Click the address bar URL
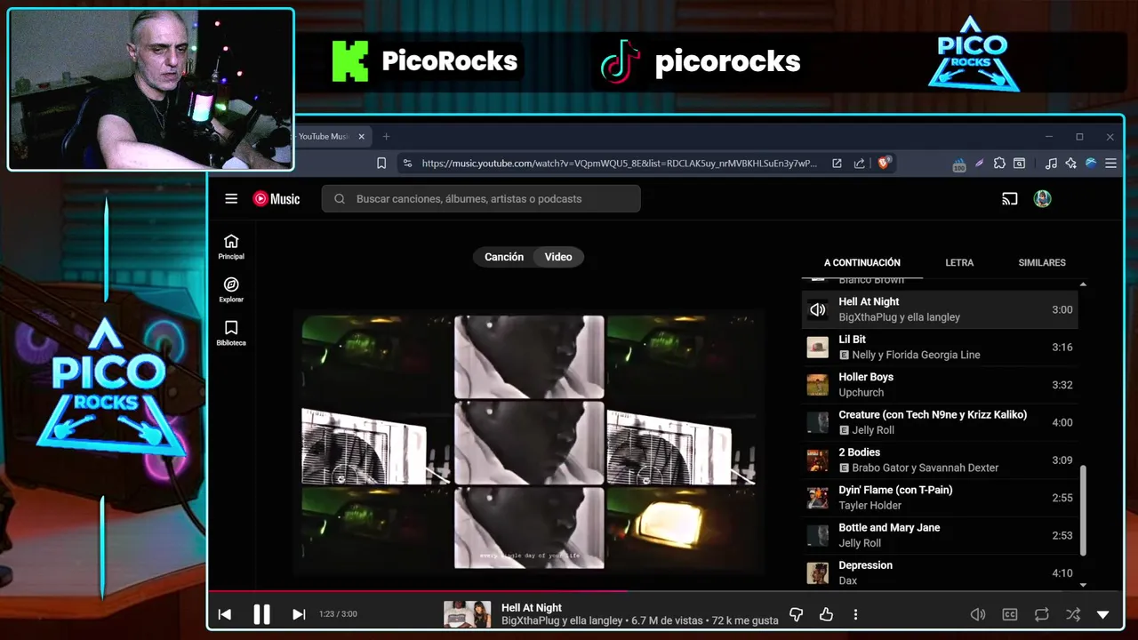The image size is (1138, 640). point(619,164)
